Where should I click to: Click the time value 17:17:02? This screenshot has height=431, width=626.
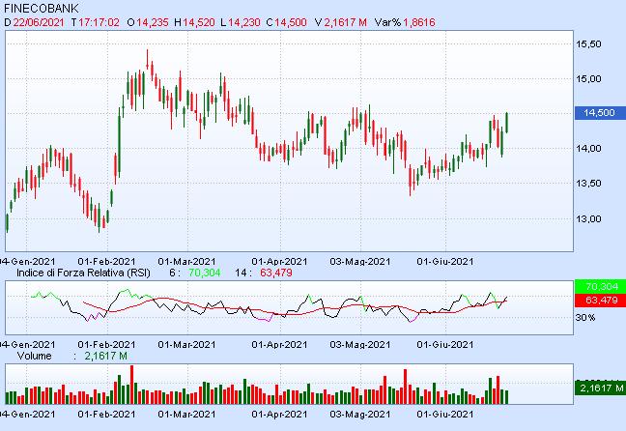(99, 22)
